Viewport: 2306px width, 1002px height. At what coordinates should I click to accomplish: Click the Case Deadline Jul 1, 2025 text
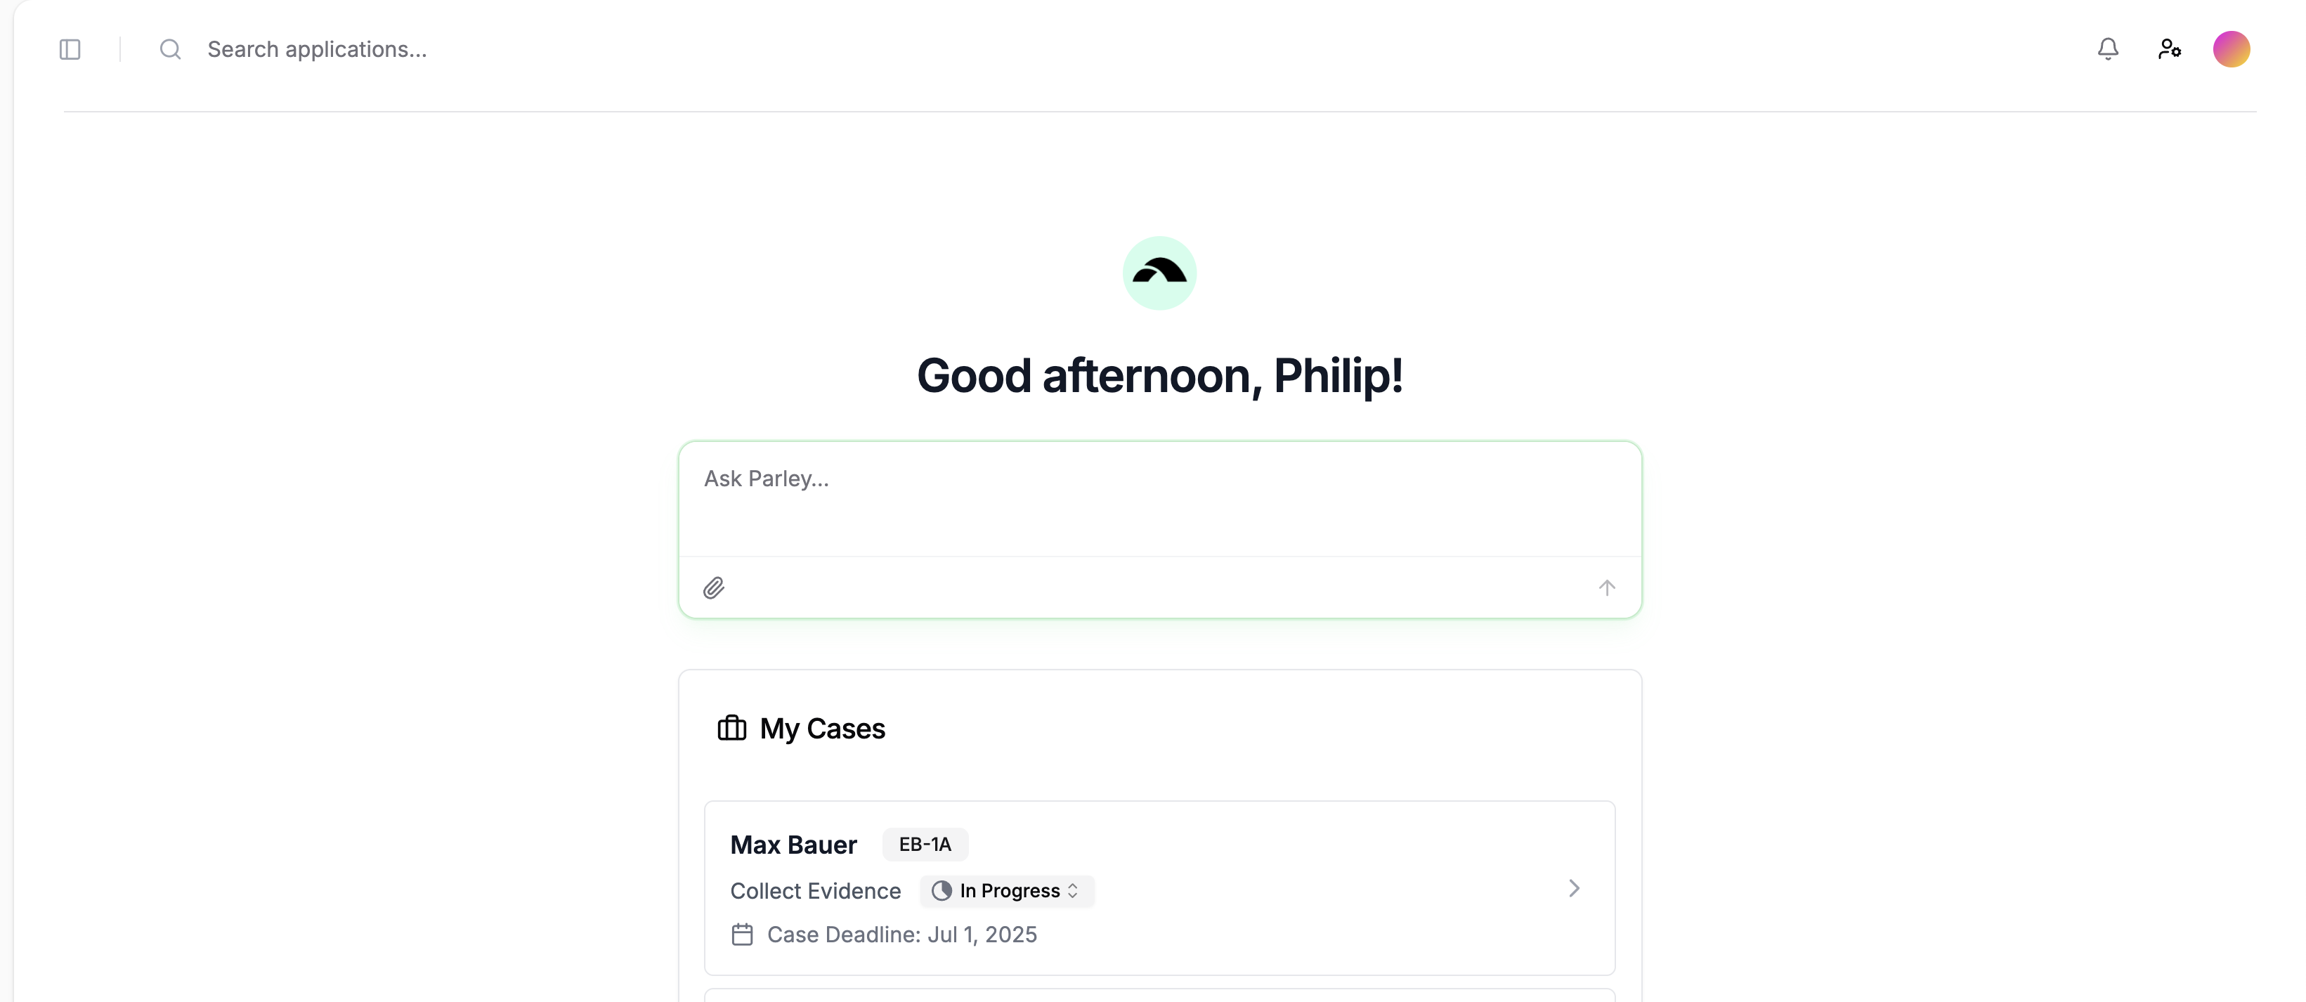tap(901, 935)
